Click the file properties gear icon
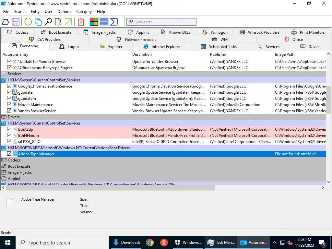 58,22
